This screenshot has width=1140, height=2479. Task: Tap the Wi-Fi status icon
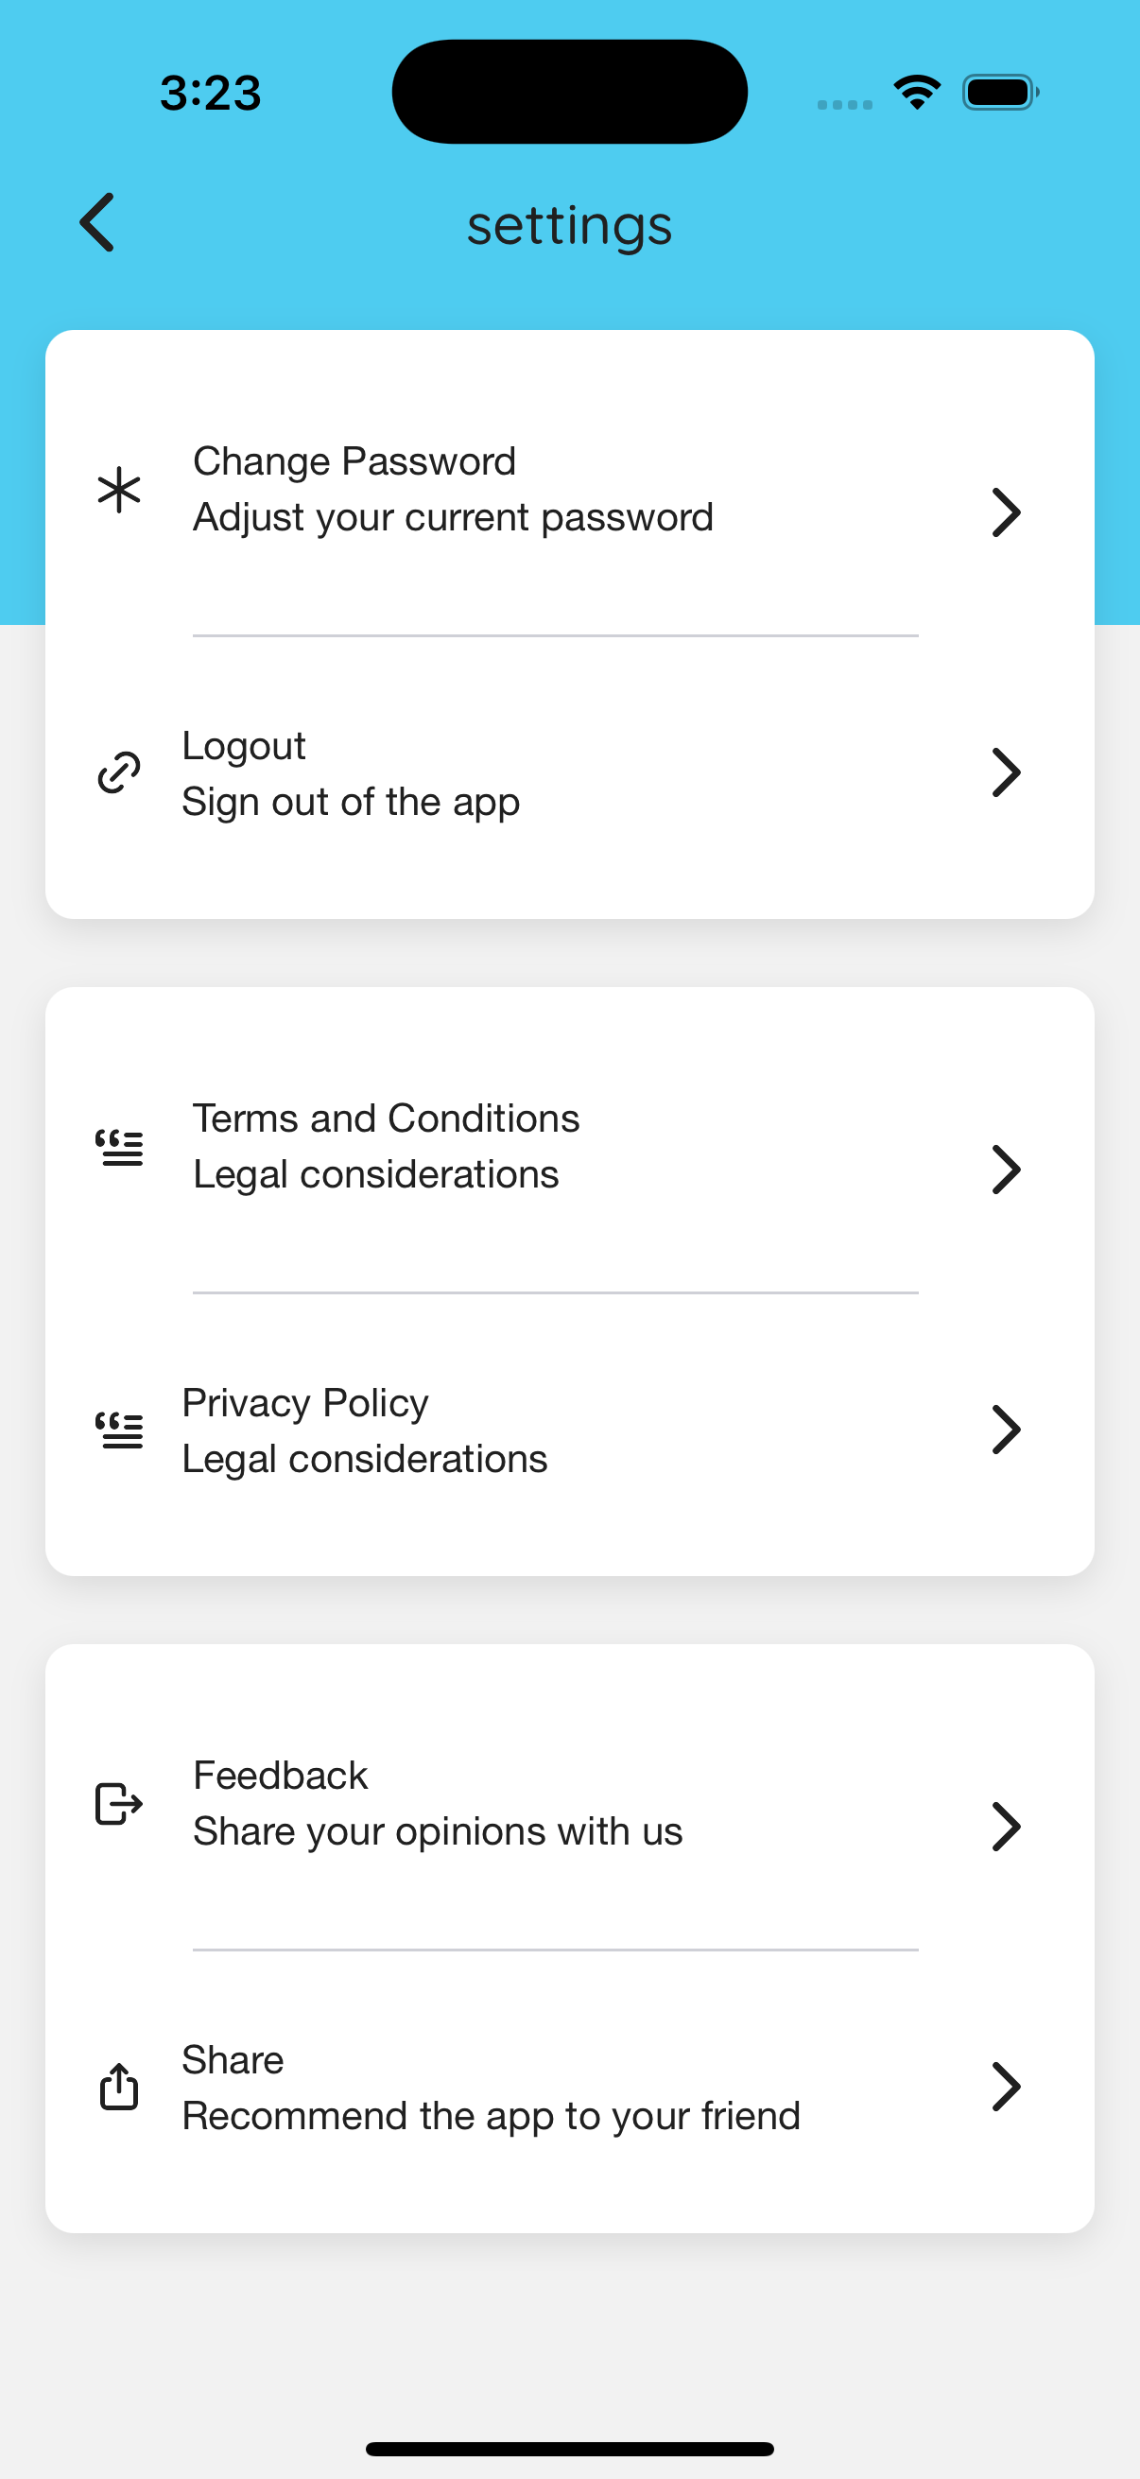click(x=917, y=93)
